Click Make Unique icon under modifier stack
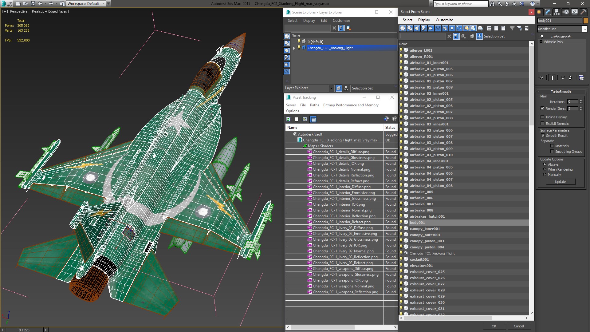This screenshot has height=332, width=590. click(x=563, y=78)
